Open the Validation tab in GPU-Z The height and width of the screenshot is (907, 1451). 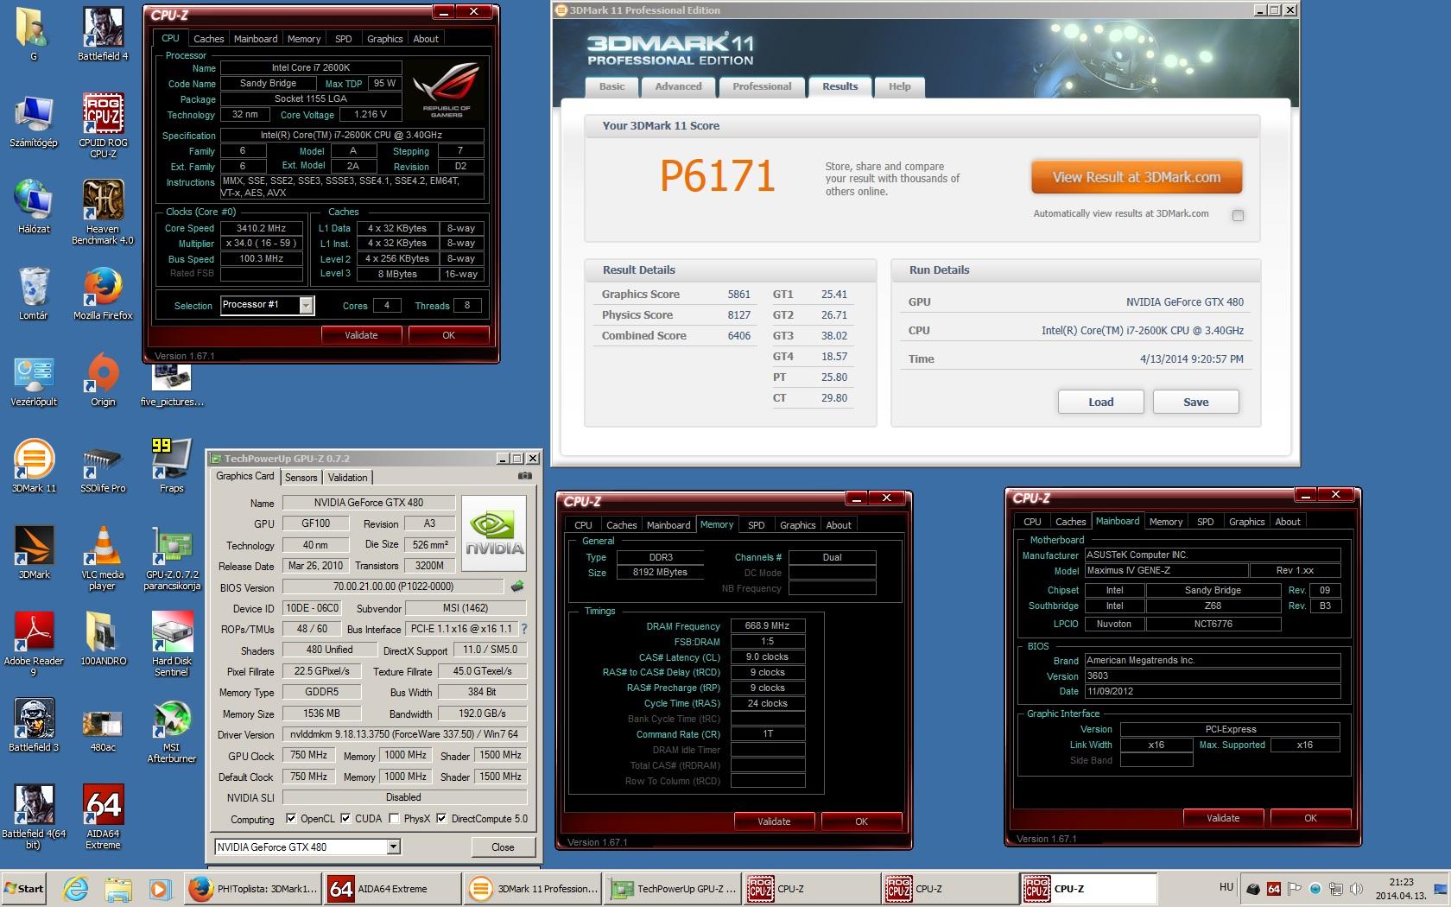(348, 478)
